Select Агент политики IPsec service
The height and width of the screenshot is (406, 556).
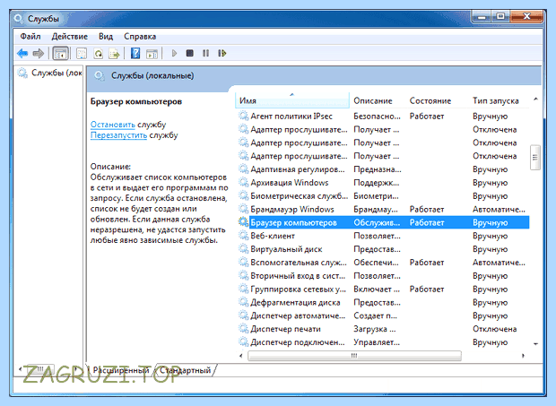pyautogui.click(x=384, y=116)
